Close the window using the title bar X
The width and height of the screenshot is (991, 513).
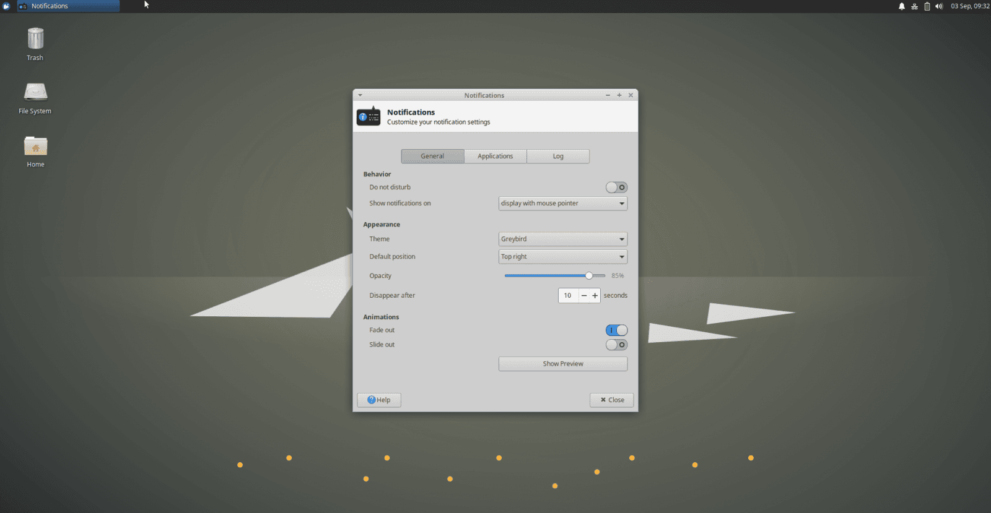(x=631, y=95)
